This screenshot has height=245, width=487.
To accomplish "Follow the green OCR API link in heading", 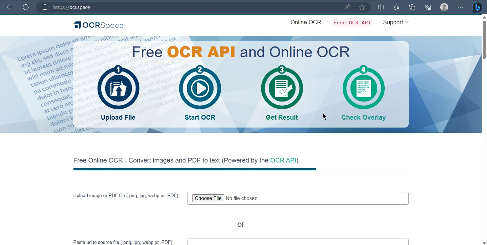I will coord(283,160).
